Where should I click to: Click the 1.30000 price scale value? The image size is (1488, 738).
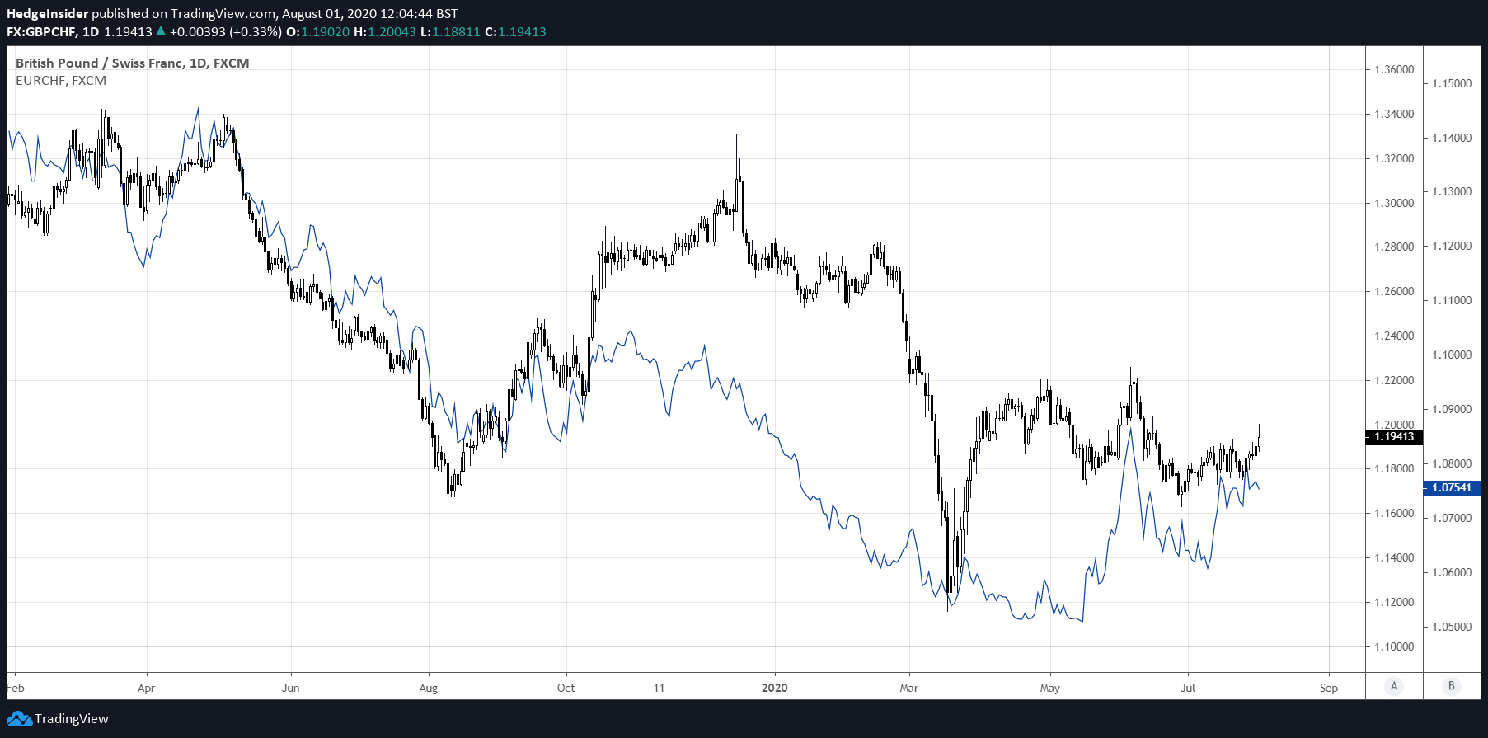(1394, 203)
